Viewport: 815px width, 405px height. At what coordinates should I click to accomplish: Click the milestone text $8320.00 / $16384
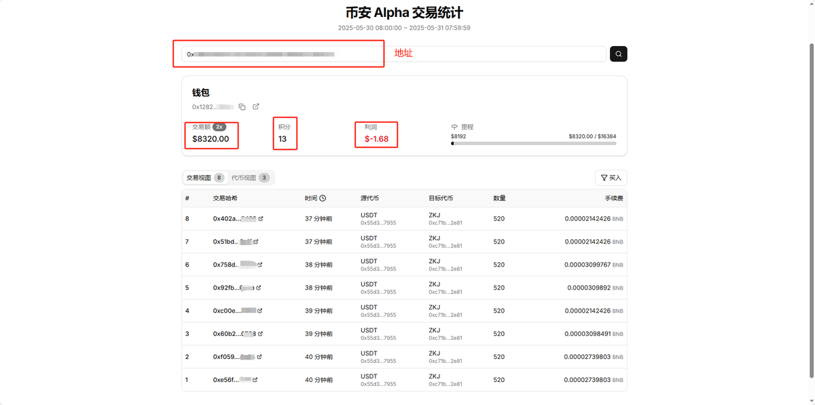(592, 136)
